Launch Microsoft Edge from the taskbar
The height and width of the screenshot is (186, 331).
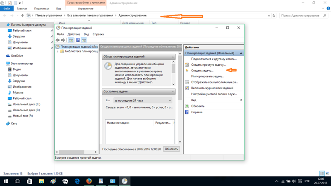[77, 181]
